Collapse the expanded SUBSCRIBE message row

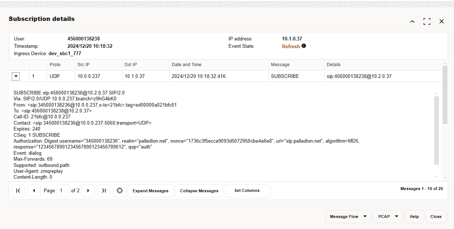click(16, 76)
